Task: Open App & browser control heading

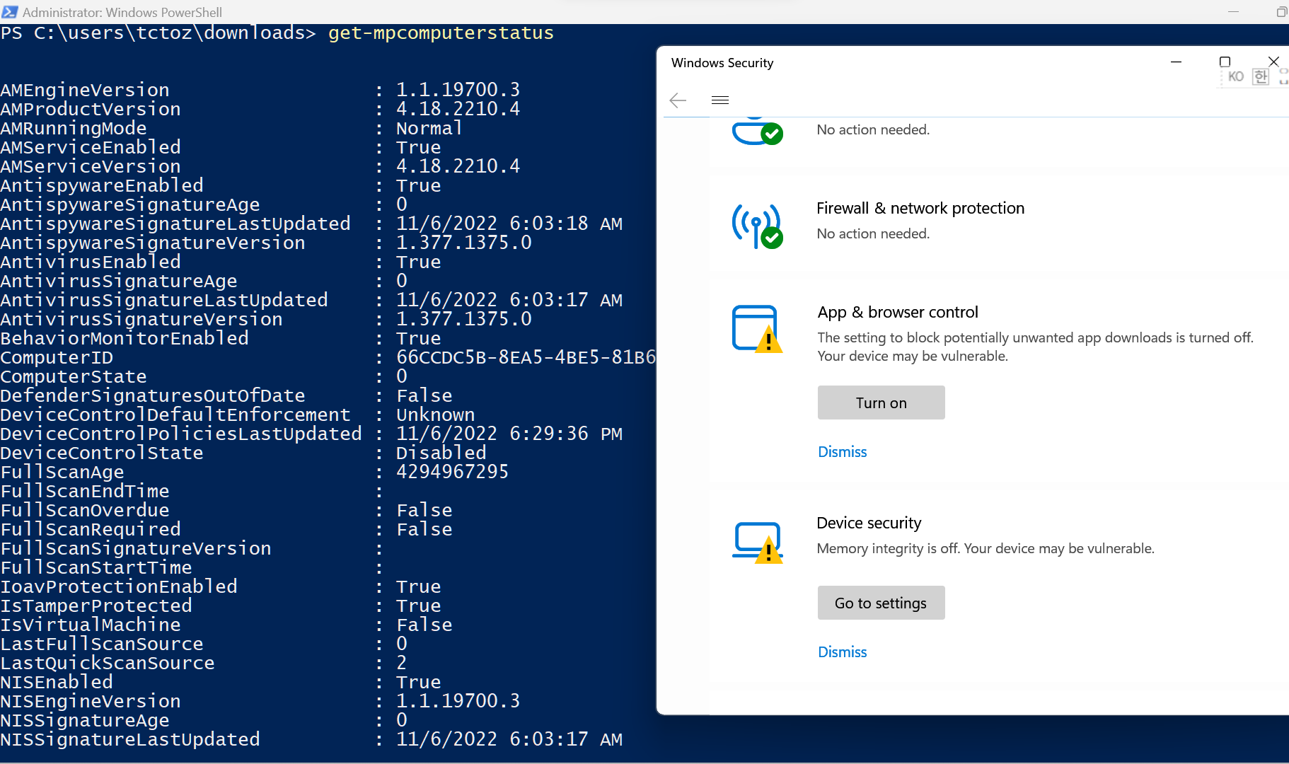Action: [x=898, y=312]
